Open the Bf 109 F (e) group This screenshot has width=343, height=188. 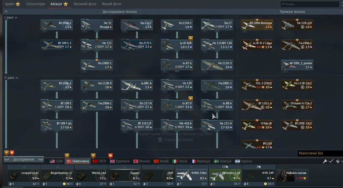click(x=57, y=125)
